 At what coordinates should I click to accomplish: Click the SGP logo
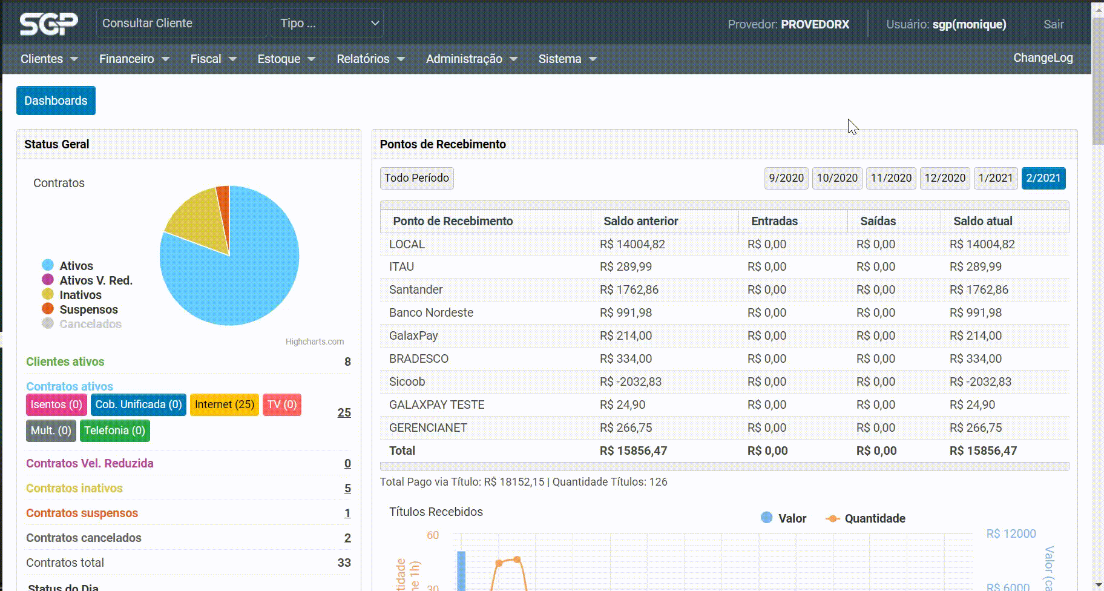[x=48, y=24]
